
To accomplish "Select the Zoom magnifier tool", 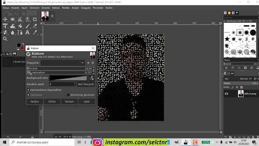I will [x=5, y=39].
